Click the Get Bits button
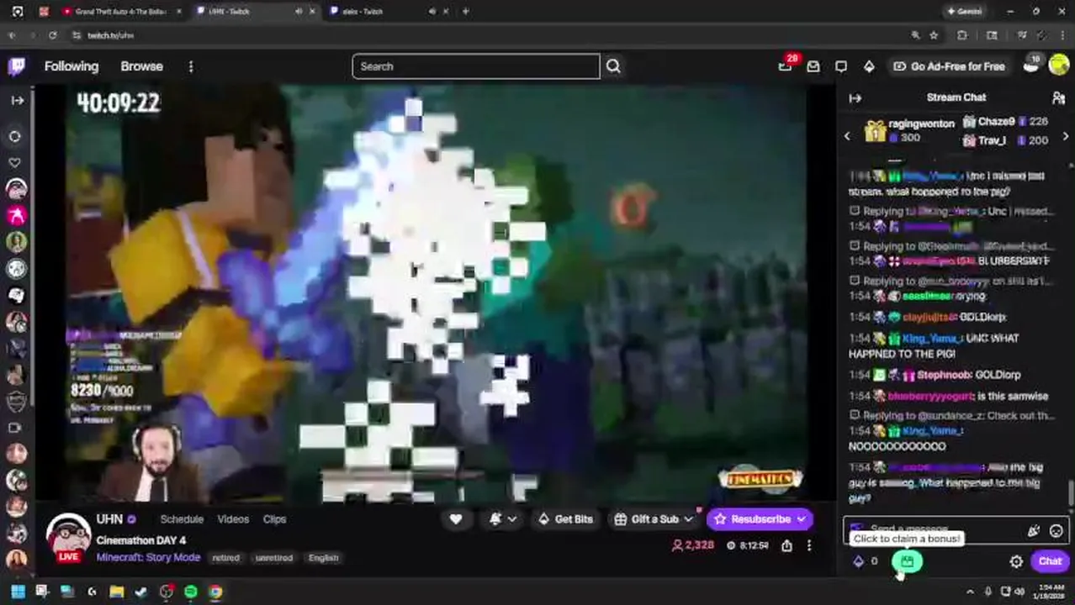Viewport: 1075px width, 605px height. tap(565, 519)
